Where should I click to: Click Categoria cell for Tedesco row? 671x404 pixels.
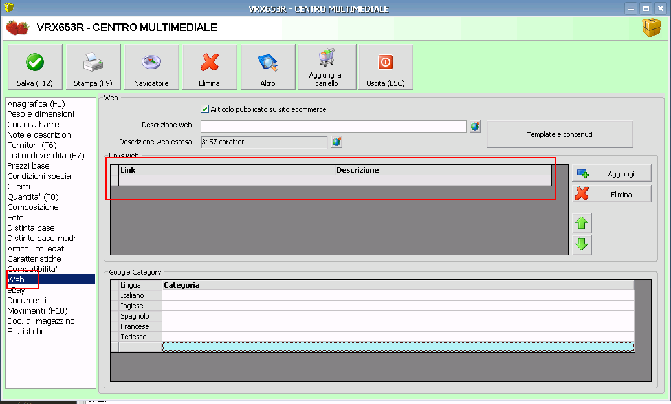point(398,337)
